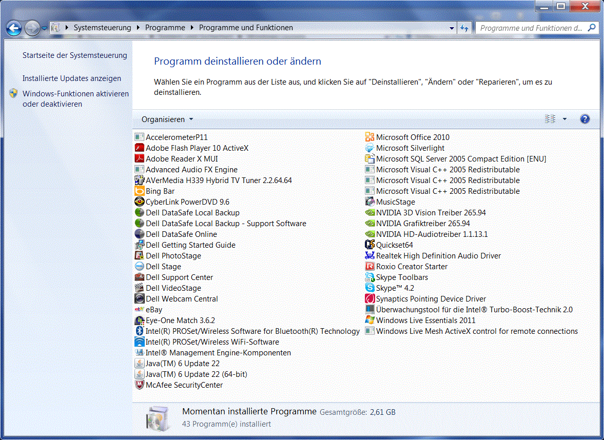Open the help via the question mark icon
Screen dimensions: 604x440
584,119
